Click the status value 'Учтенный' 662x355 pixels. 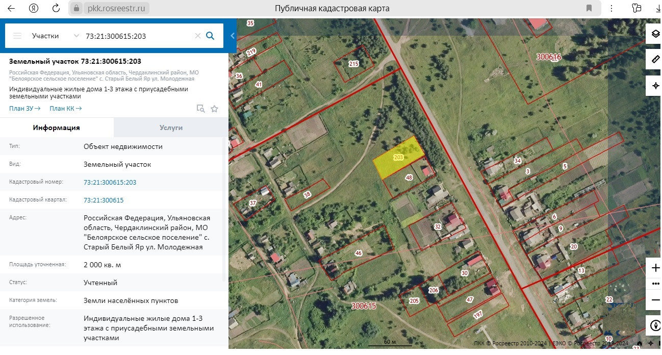click(100, 283)
